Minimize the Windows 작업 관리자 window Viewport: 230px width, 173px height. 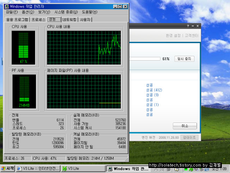pos(115,6)
